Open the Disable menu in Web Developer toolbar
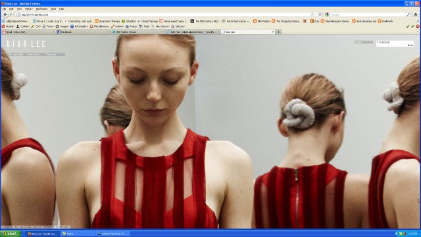 tap(8, 26)
